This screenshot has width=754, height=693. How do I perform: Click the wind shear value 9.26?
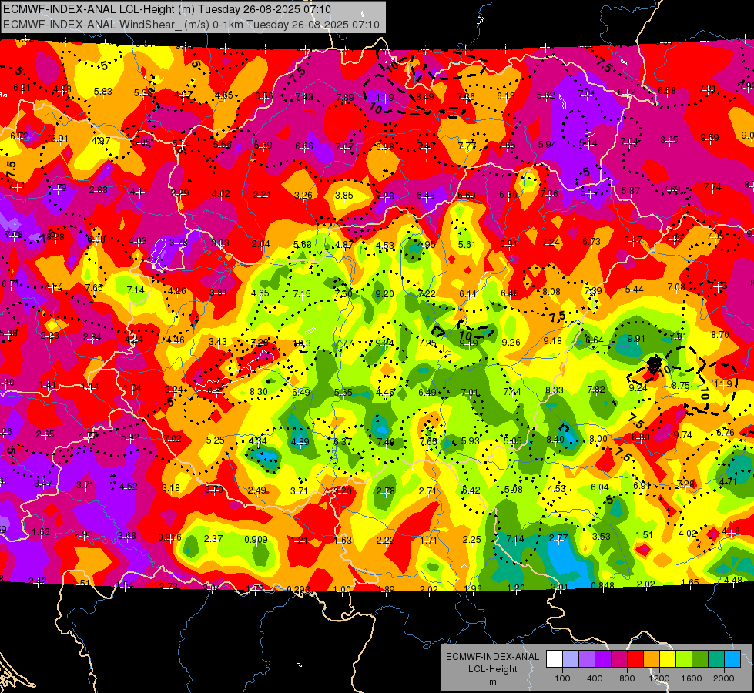(x=511, y=343)
